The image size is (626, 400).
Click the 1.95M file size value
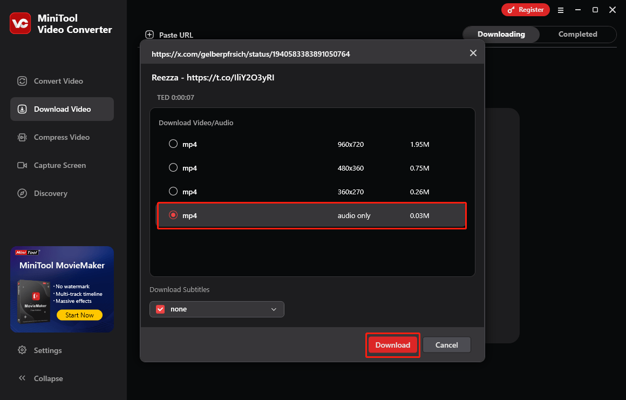(x=420, y=145)
